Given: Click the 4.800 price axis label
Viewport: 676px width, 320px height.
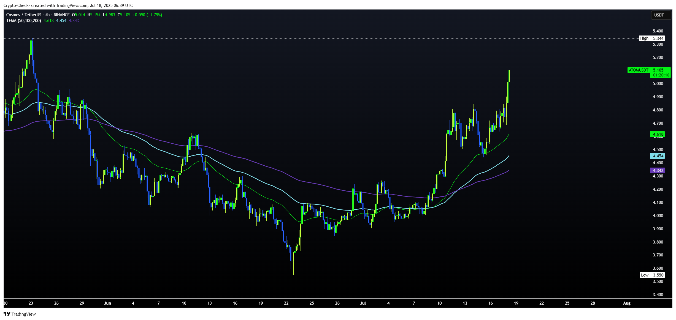Looking at the screenshot, I should click(658, 110).
